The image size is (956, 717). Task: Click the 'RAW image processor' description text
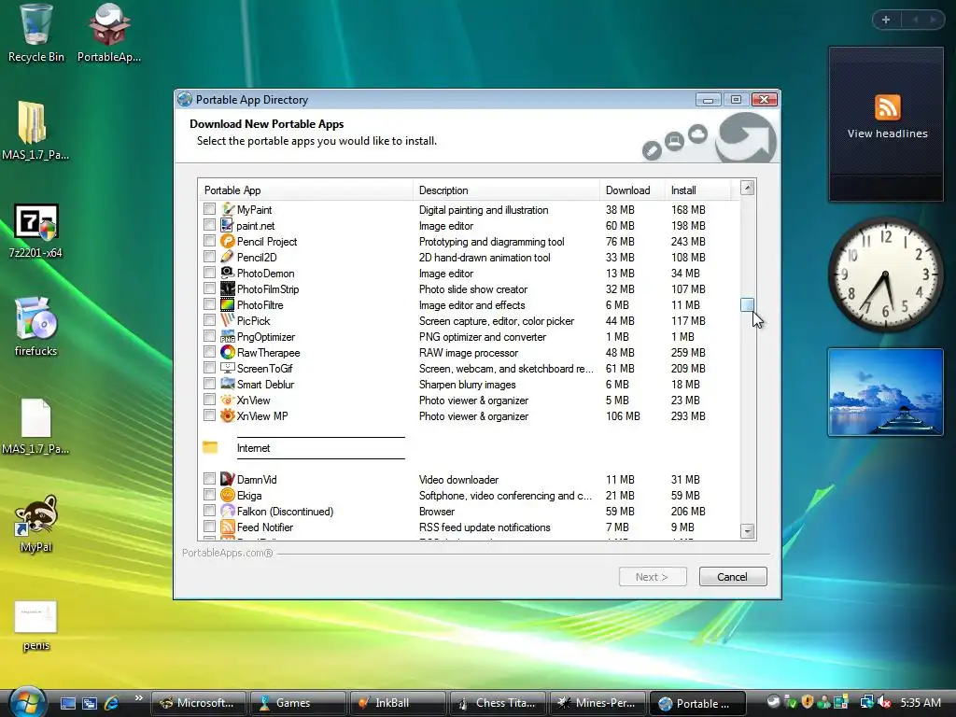(469, 352)
